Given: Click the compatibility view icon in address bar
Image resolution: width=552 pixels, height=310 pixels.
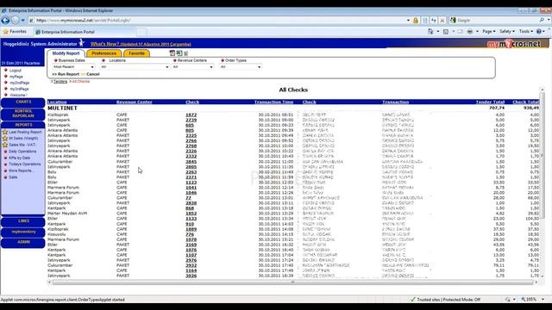Looking at the screenshot, I should click(425, 21).
